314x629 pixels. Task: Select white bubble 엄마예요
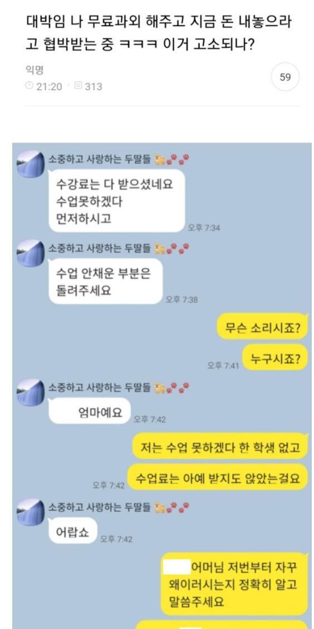pyautogui.click(x=90, y=411)
